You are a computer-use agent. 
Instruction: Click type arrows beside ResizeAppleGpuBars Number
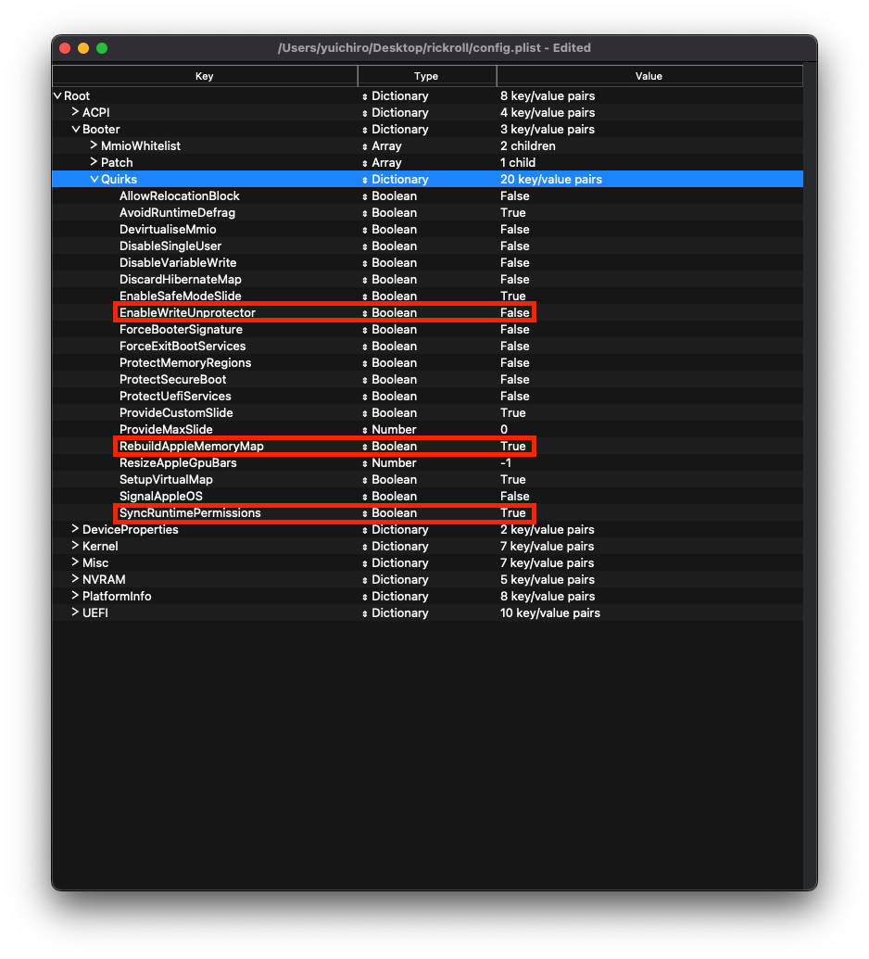click(364, 463)
